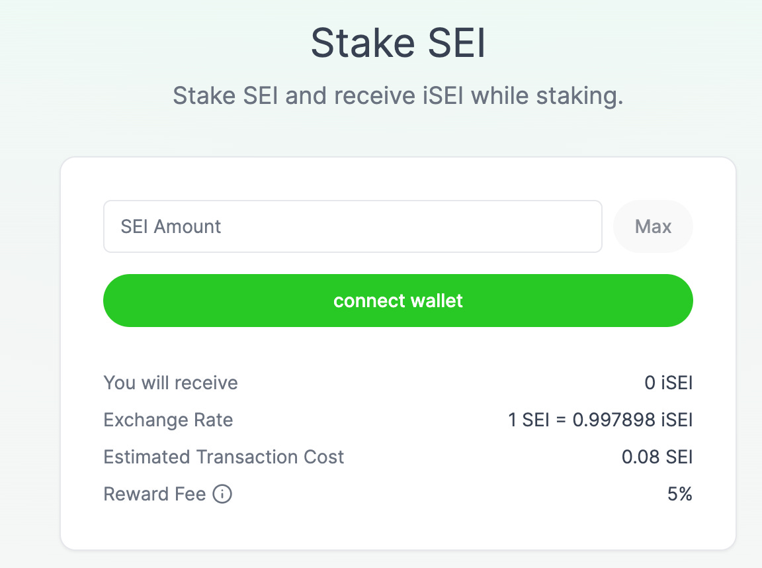
Task: Click the staking description subtitle text
Action: click(x=397, y=95)
